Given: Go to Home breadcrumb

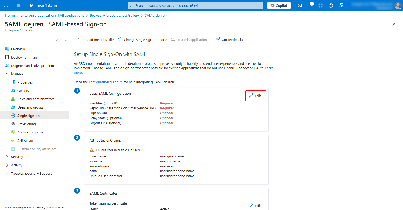Looking at the screenshot, I should 10,15.
